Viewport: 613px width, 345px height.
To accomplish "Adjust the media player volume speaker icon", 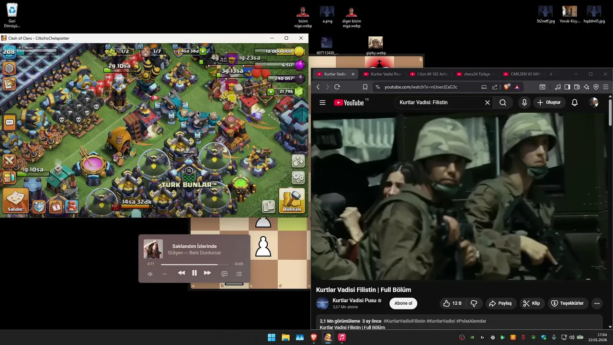I will click(x=150, y=274).
